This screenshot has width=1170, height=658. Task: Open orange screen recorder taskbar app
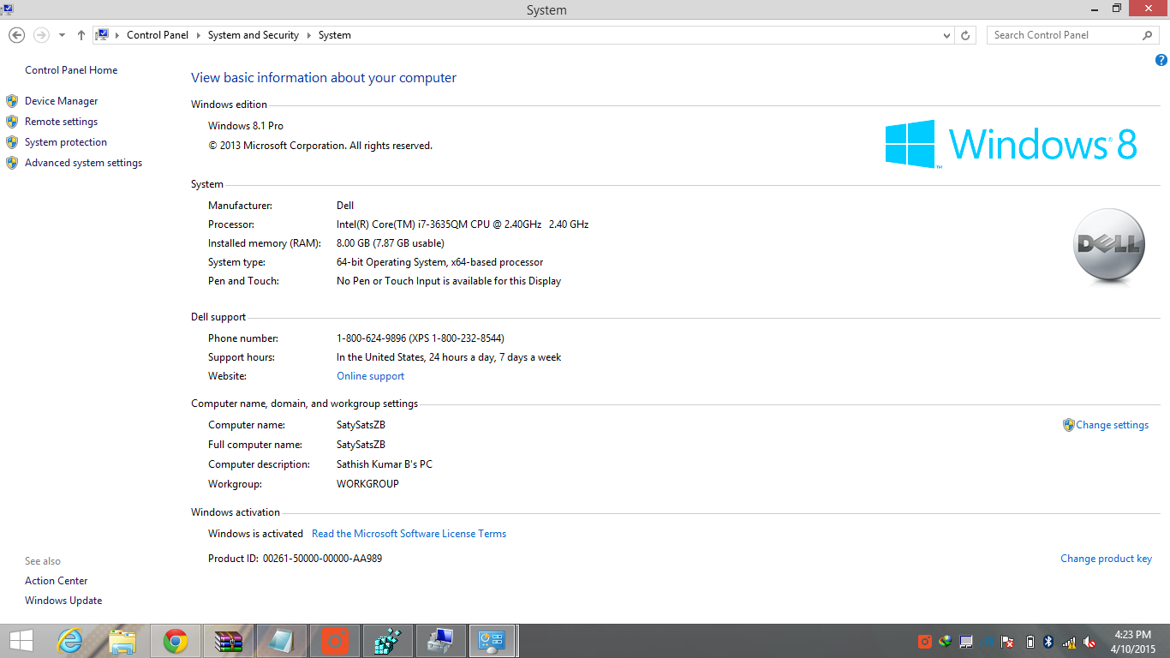click(335, 641)
